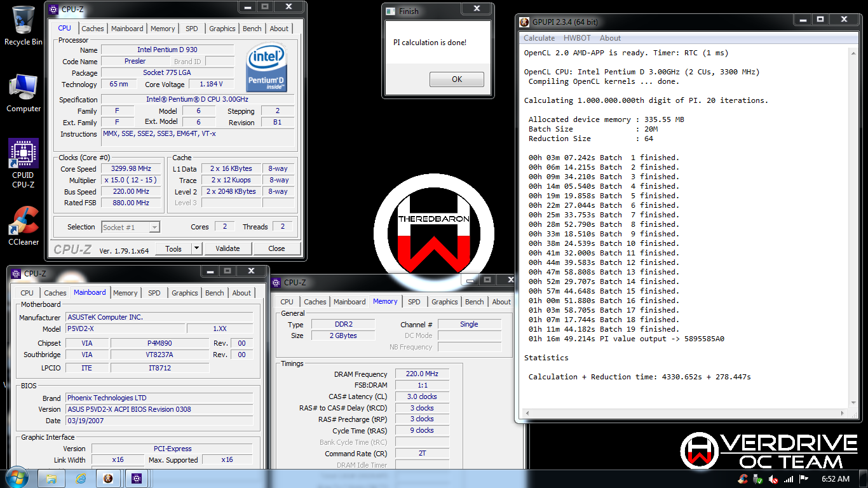Click the memory type DDR2 field

click(x=342, y=324)
